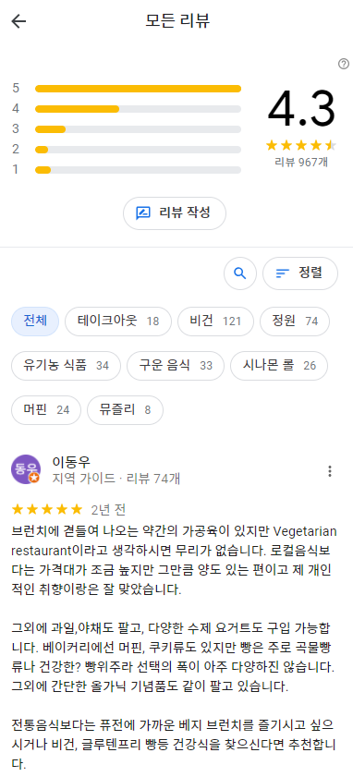This screenshot has width=353, height=777.
Task: Open reviewer name 이동우
Action: coord(71,462)
